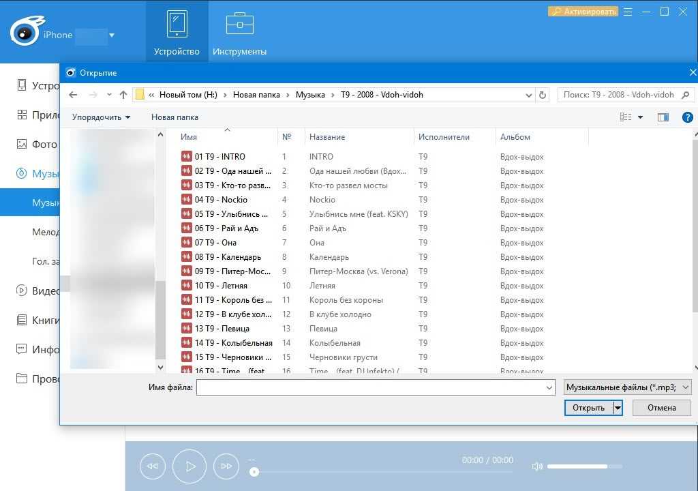Expand the Упорядочить dropdown menu
This screenshot has width=698, height=491.
[101, 117]
